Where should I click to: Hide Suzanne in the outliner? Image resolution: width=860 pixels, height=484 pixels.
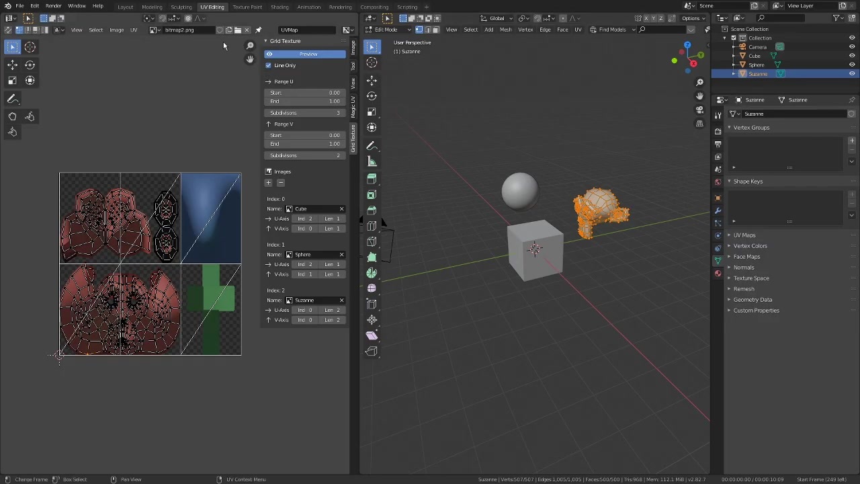tap(852, 73)
